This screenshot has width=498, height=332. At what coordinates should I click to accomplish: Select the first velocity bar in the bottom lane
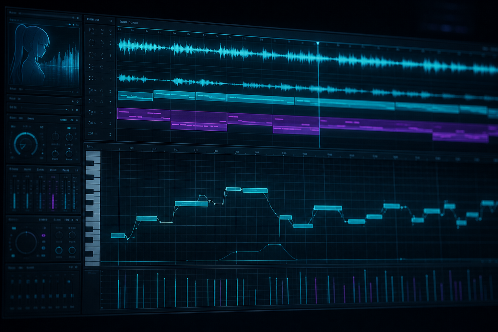(x=118, y=294)
